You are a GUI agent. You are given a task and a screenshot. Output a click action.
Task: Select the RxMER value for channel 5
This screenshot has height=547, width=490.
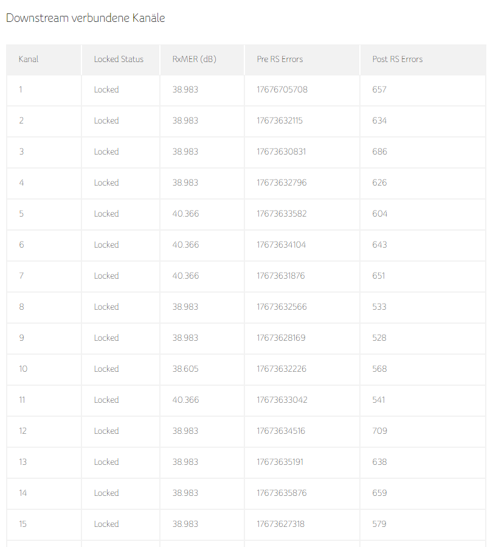point(185,214)
